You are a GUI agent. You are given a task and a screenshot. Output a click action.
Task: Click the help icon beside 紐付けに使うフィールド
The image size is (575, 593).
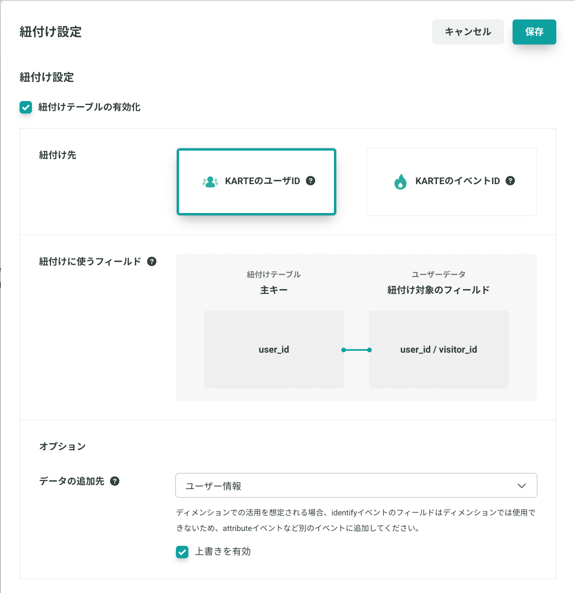152,261
